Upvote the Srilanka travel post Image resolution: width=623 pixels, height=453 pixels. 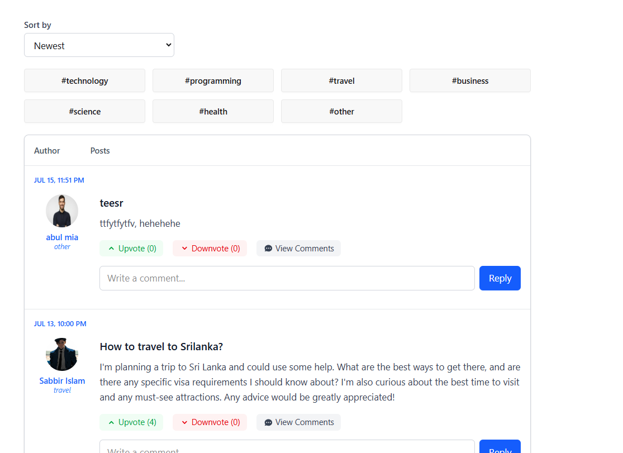pyautogui.click(x=131, y=422)
